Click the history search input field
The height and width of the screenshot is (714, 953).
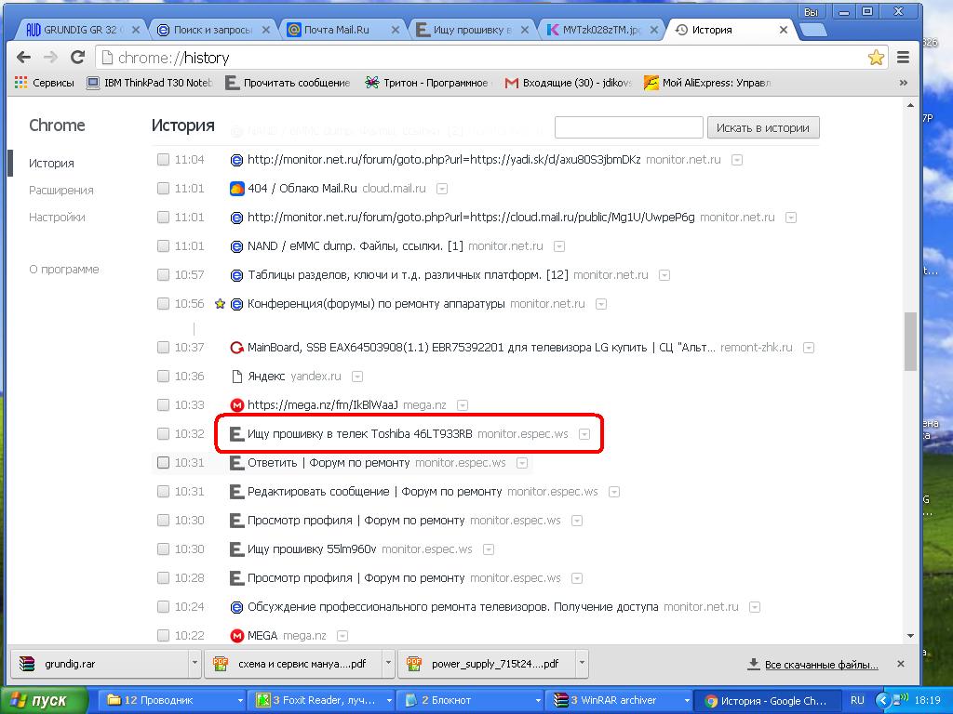(x=628, y=127)
